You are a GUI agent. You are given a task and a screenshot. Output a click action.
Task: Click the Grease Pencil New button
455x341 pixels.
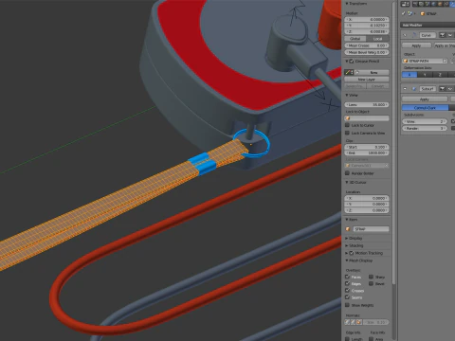coord(373,72)
